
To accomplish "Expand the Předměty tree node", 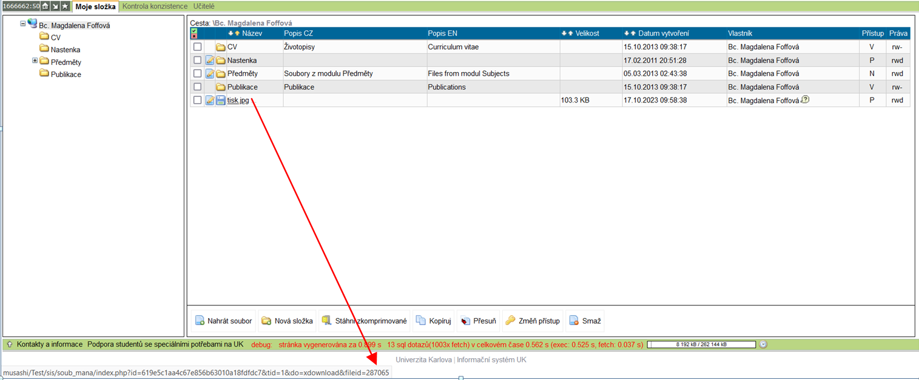I will coord(35,61).
